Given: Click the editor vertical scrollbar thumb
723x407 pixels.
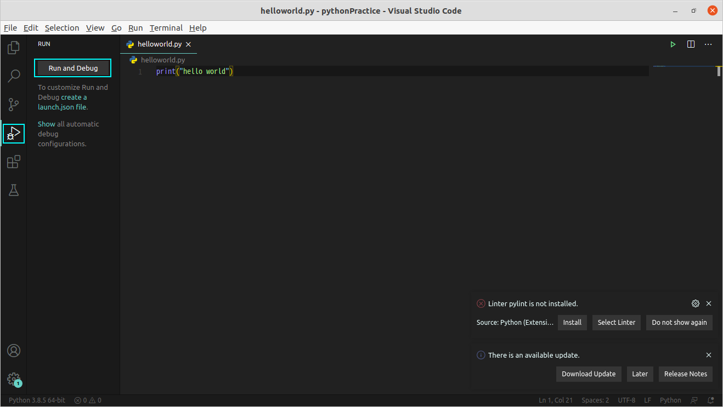Looking at the screenshot, I should [x=719, y=71].
